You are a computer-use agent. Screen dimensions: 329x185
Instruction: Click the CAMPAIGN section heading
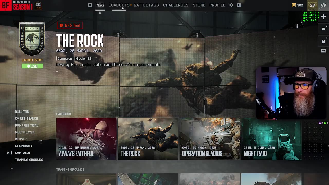pos(63,114)
